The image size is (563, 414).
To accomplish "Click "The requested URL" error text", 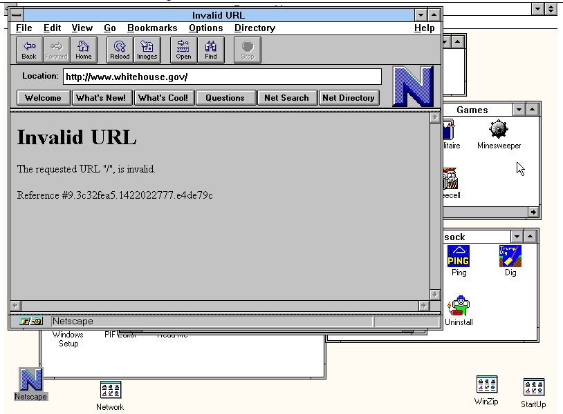I will (x=86, y=169).
